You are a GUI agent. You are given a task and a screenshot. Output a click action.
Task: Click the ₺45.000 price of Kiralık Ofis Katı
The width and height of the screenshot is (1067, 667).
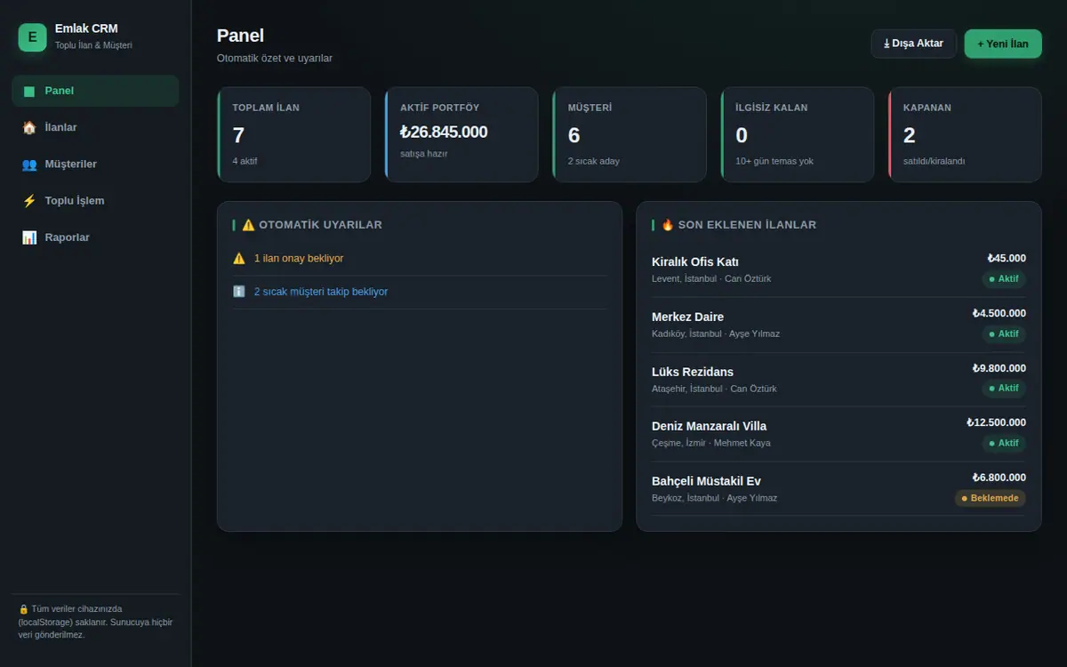tap(1007, 259)
